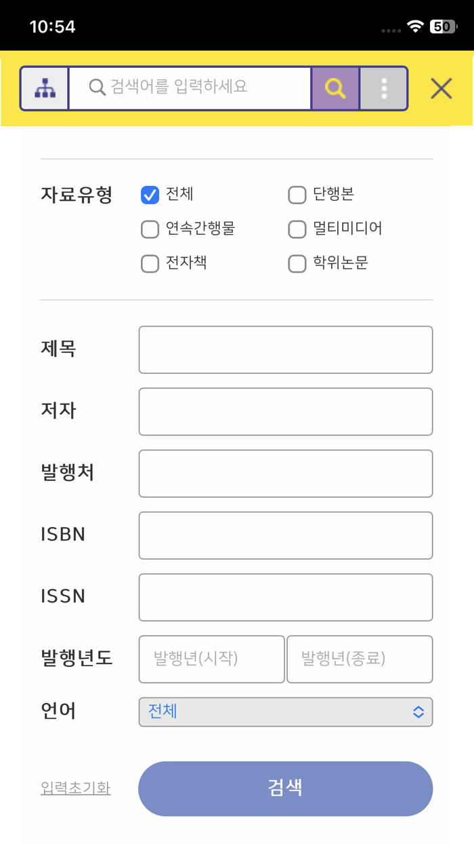This screenshot has height=844, width=474.
Task: Uncheck the 전체 checkbox
Action: [x=150, y=194]
